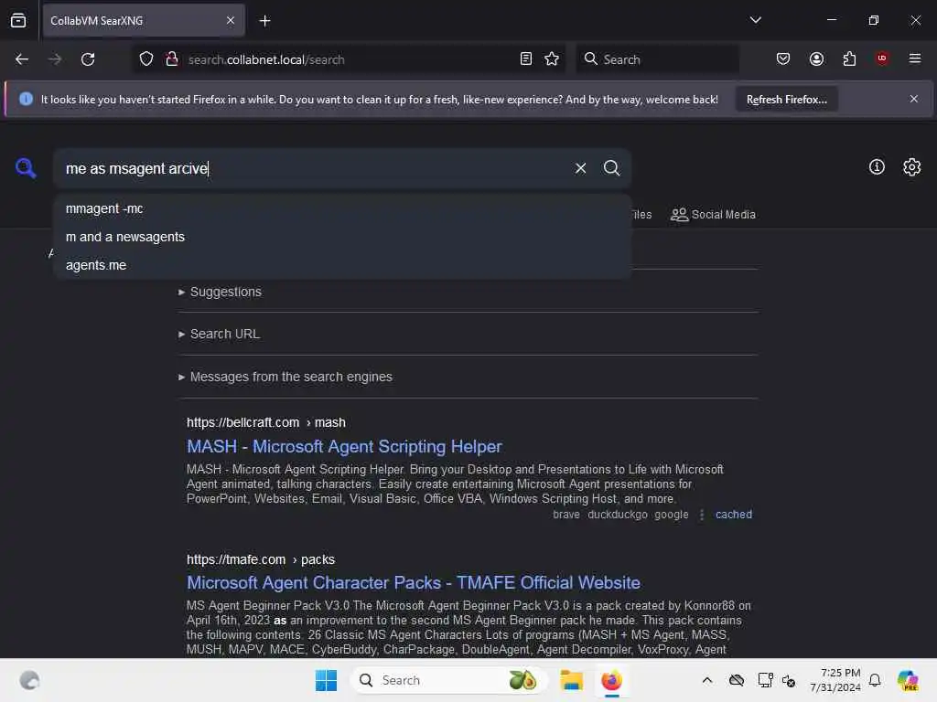937x702 pixels.
Task: Open Firefox account icon
Action: click(816, 59)
